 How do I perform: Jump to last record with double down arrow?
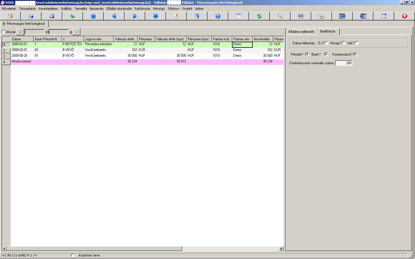pyautogui.click(x=156, y=16)
